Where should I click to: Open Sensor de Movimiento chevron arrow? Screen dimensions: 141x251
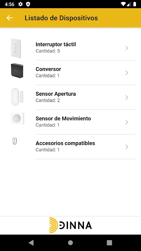coord(127,122)
